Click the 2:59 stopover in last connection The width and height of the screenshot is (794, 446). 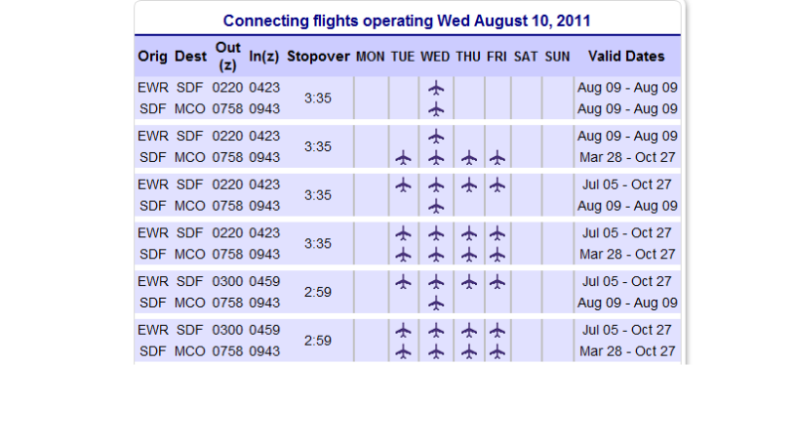318,340
